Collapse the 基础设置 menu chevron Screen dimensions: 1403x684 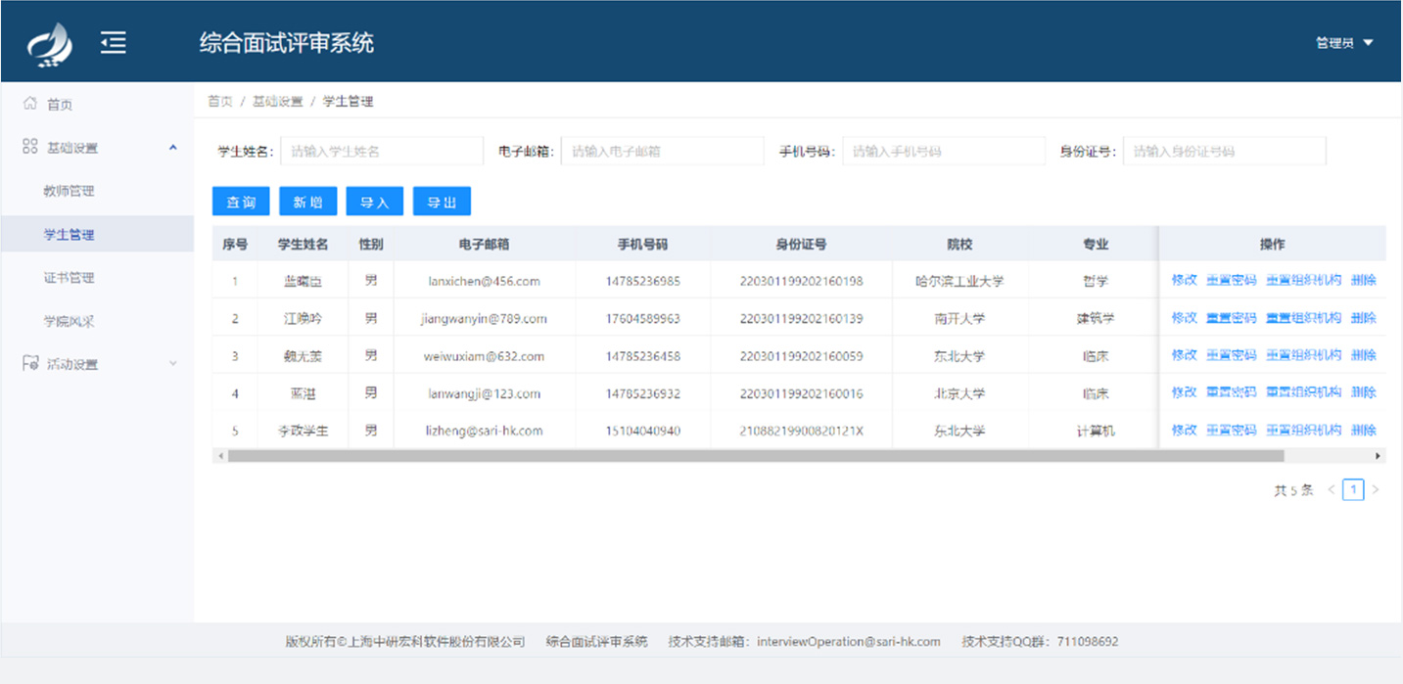[x=173, y=148]
